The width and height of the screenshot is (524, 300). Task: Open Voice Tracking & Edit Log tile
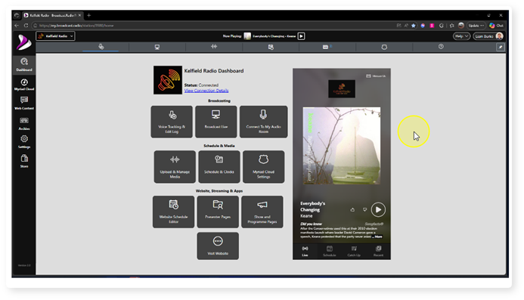172,122
